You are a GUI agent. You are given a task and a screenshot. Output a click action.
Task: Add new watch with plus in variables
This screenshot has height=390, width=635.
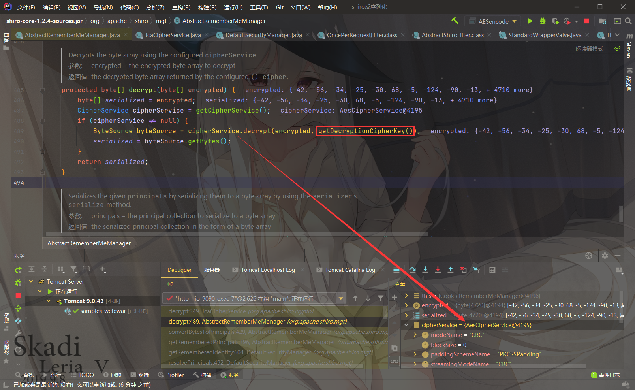394,297
